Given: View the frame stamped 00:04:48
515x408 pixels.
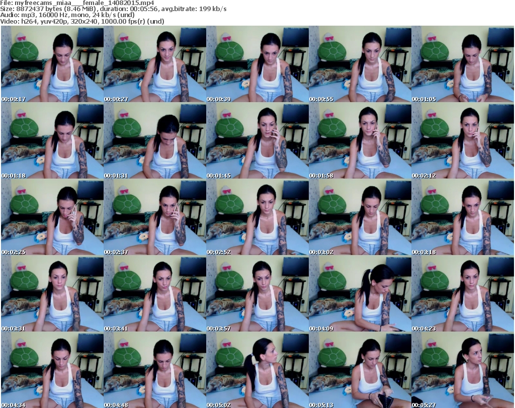Looking at the screenshot, I should pos(155,370).
